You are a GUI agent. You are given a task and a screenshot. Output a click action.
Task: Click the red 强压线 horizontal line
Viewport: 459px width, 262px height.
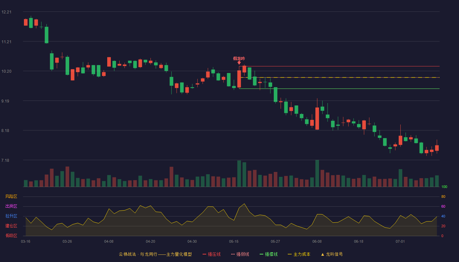(339, 66)
